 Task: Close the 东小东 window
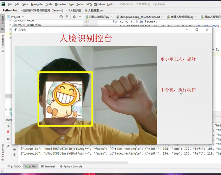pos(207,30)
